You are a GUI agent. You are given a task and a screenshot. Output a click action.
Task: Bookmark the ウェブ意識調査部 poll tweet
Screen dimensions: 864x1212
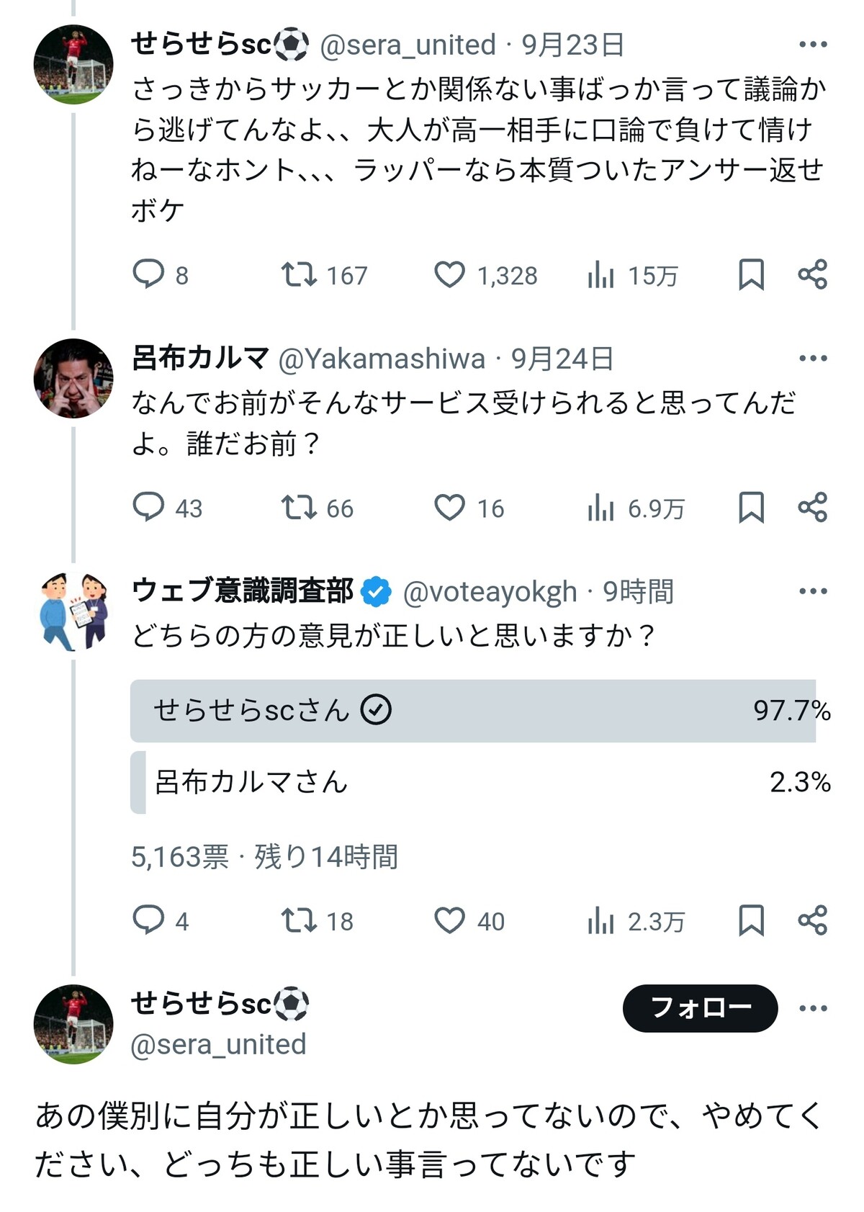(751, 920)
